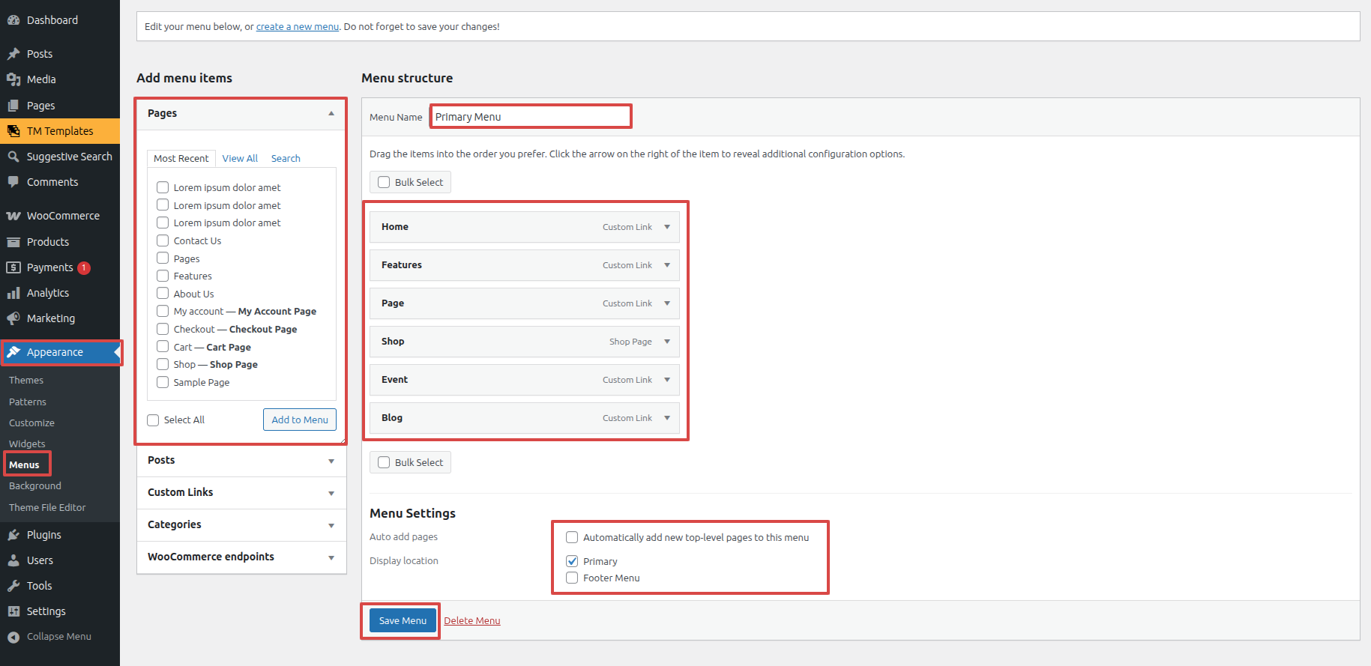
Task: Select the Marketing megaphone icon
Action: 13,318
